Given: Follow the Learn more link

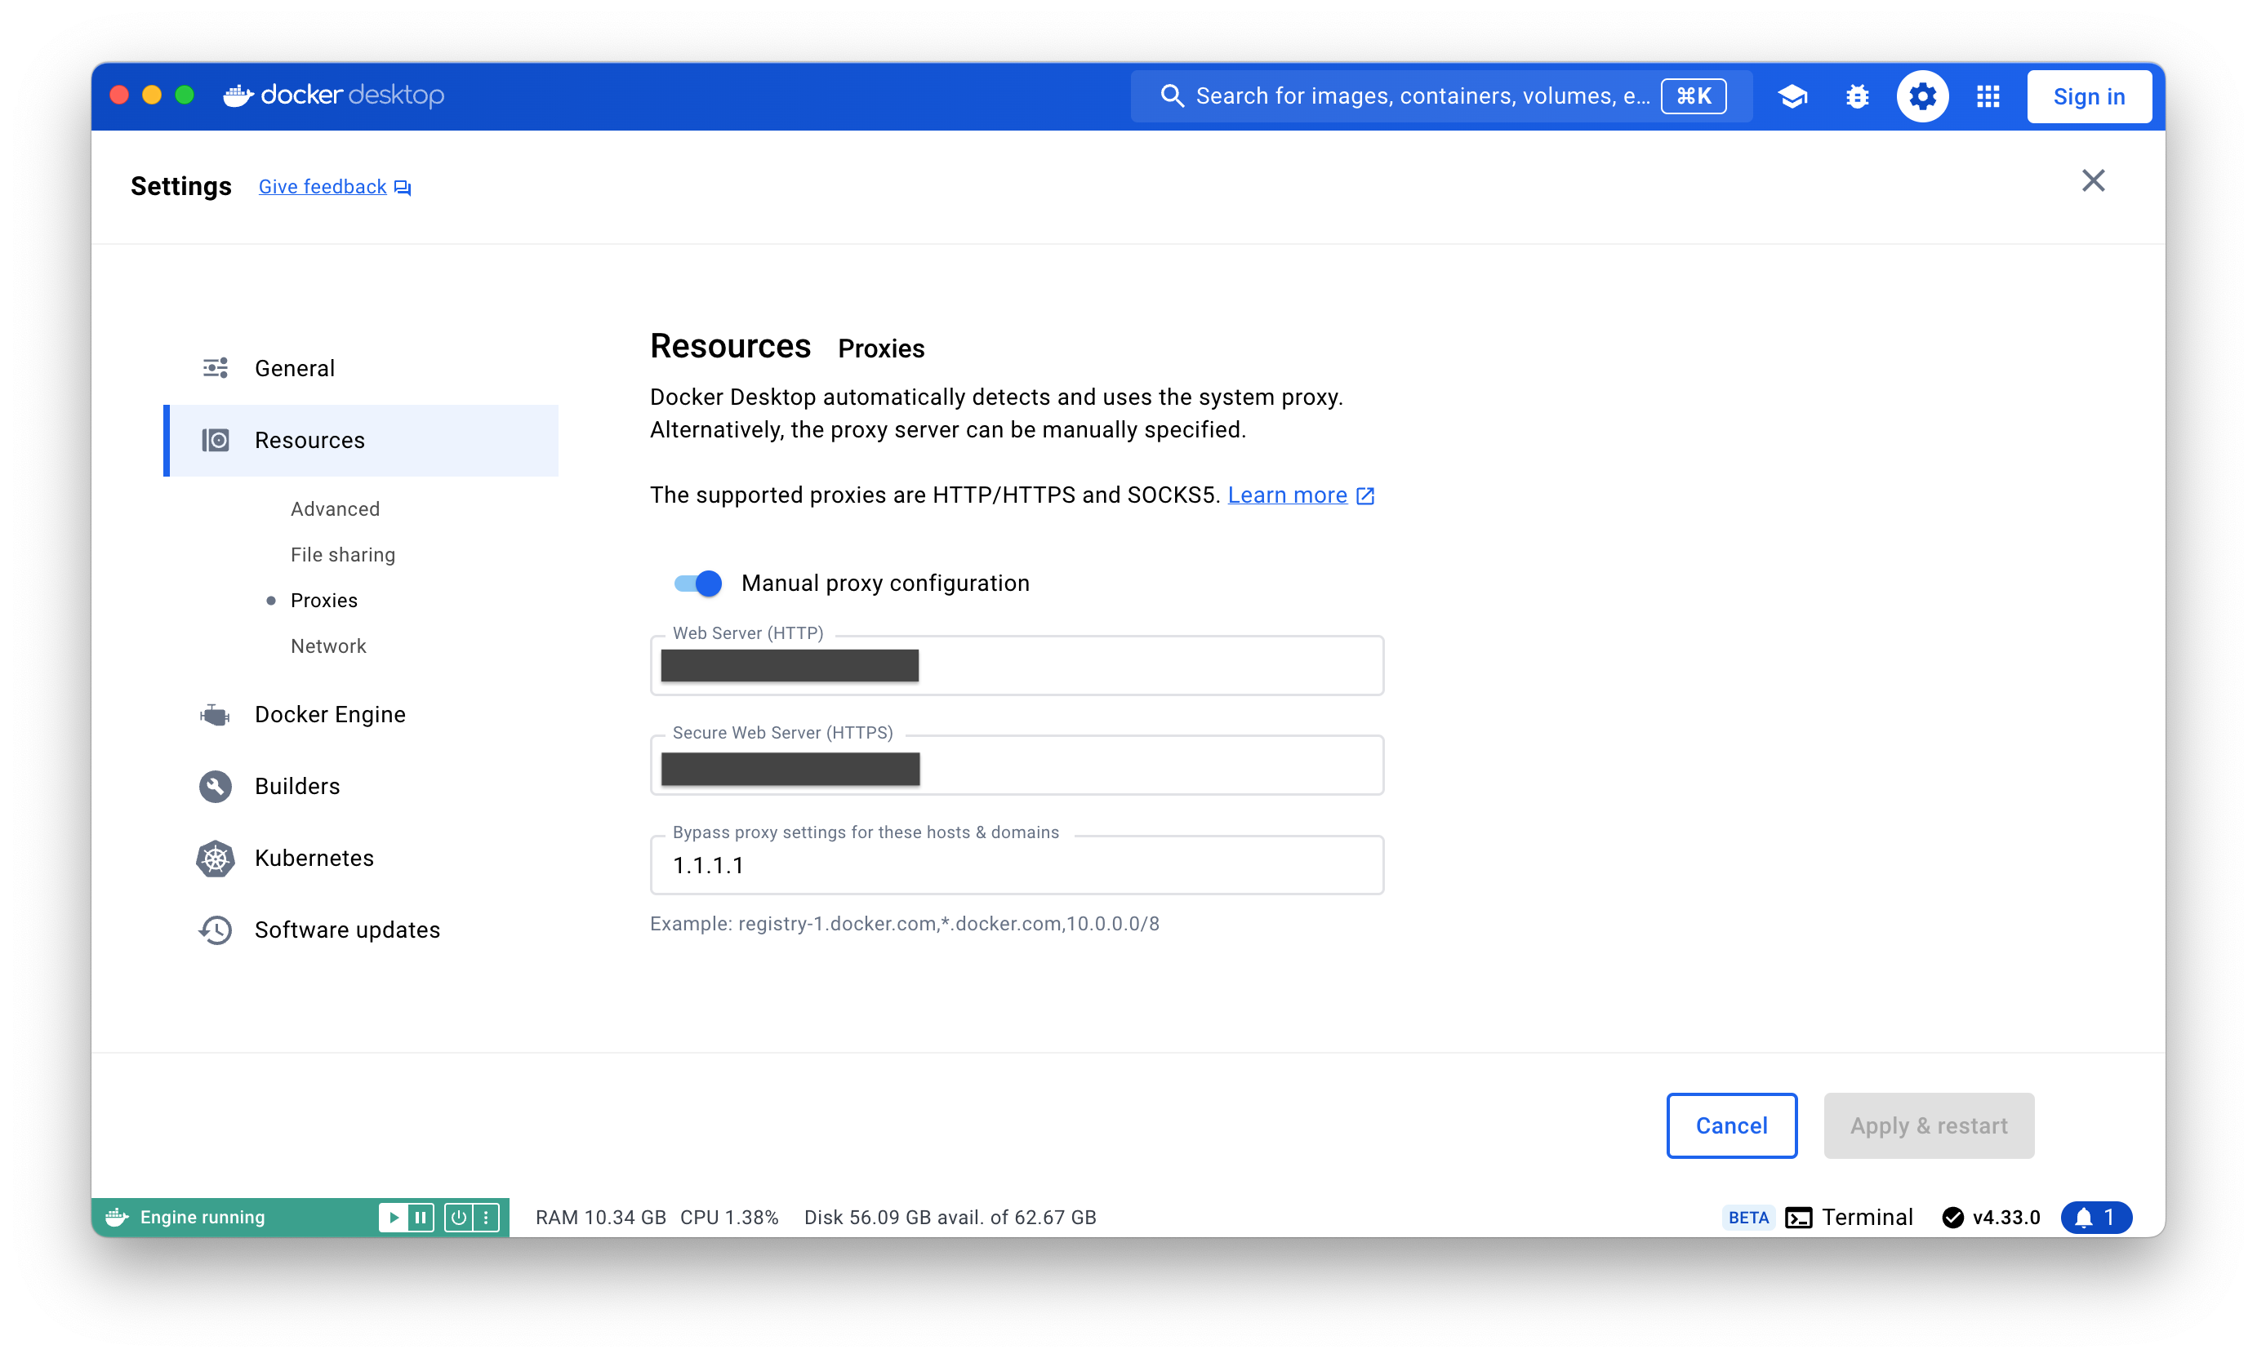Looking at the screenshot, I should [x=1286, y=496].
